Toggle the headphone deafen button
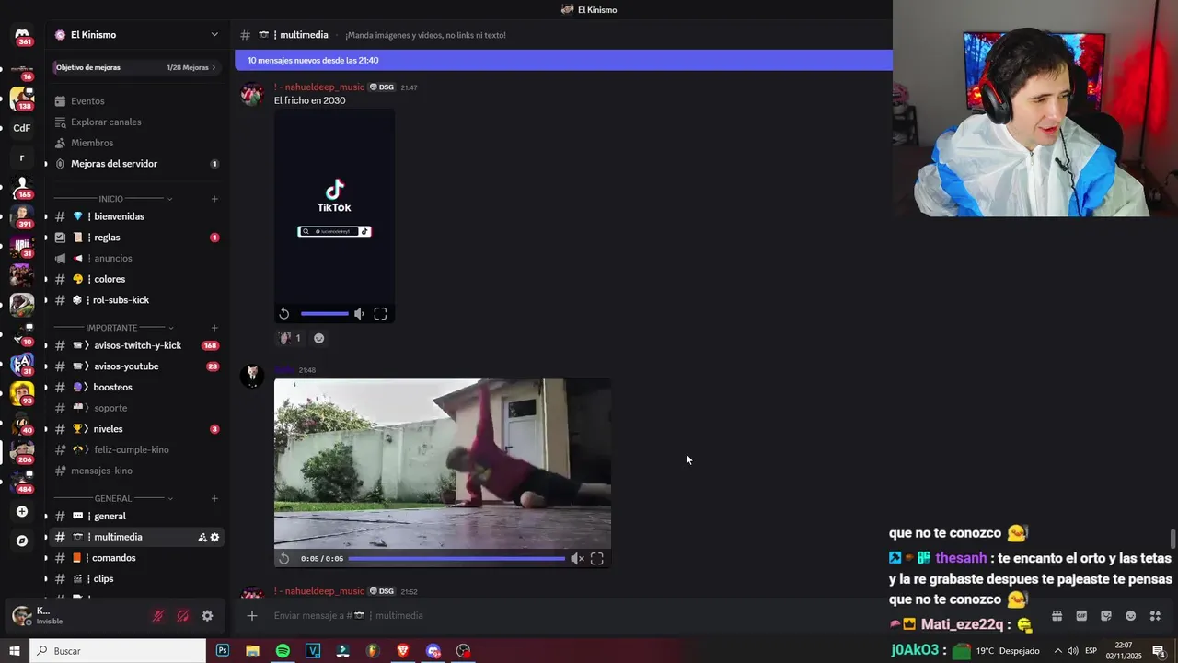1178x663 pixels. pos(183,616)
